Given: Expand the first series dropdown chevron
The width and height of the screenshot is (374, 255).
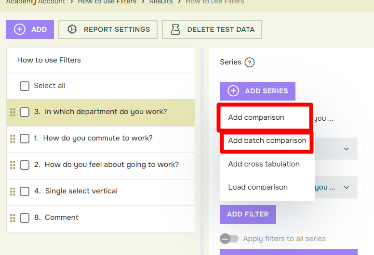Looking at the screenshot, I should click(347, 149).
